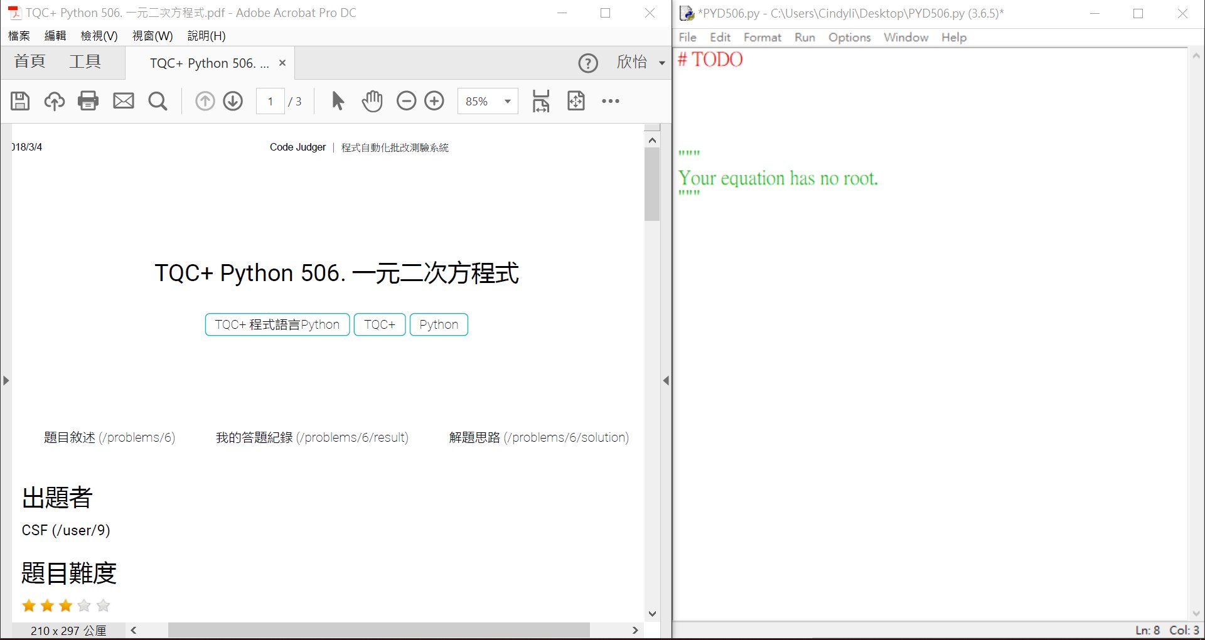
Task: Switch to the 首頁 tab
Action: [29, 61]
